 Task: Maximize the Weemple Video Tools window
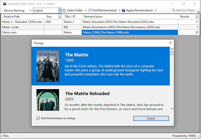pos(183,4)
